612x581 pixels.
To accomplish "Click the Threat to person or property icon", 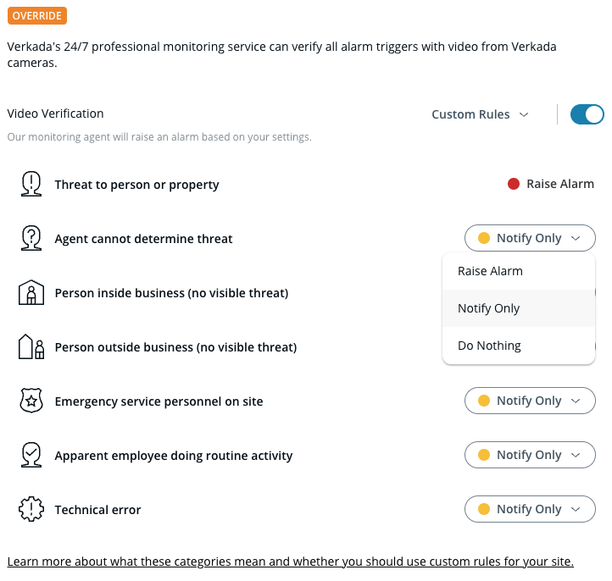I will 31,184.
